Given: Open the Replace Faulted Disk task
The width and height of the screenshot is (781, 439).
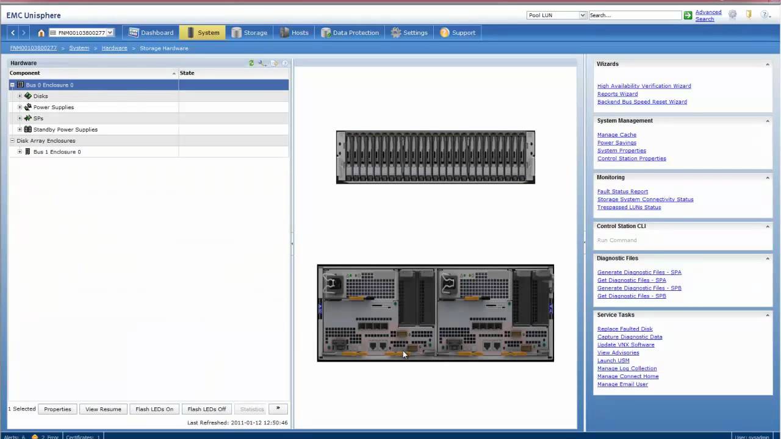Looking at the screenshot, I should click(x=625, y=329).
